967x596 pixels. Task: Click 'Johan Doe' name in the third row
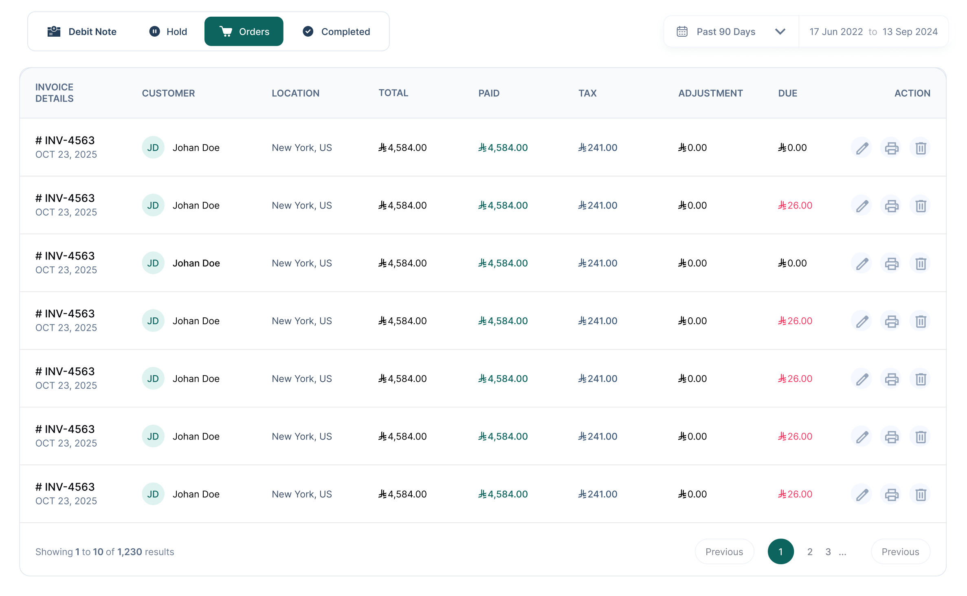(x=196, y=263)
